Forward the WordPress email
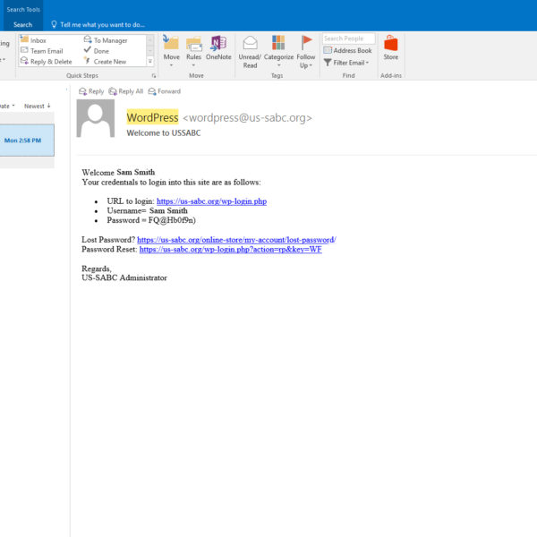 tap(164, 91)
